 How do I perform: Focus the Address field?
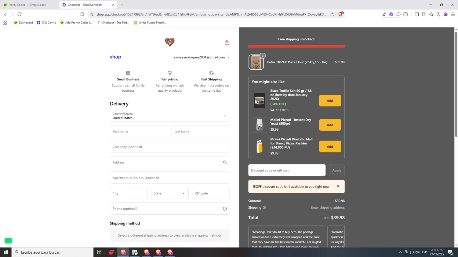pos(170,162)
